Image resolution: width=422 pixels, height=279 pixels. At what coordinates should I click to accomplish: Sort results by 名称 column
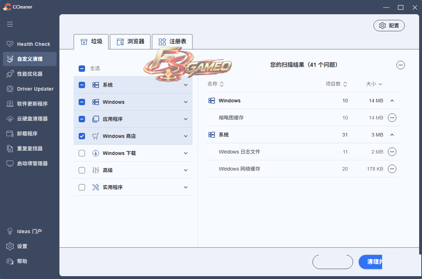pyautogui.click(x=216, y=84)
